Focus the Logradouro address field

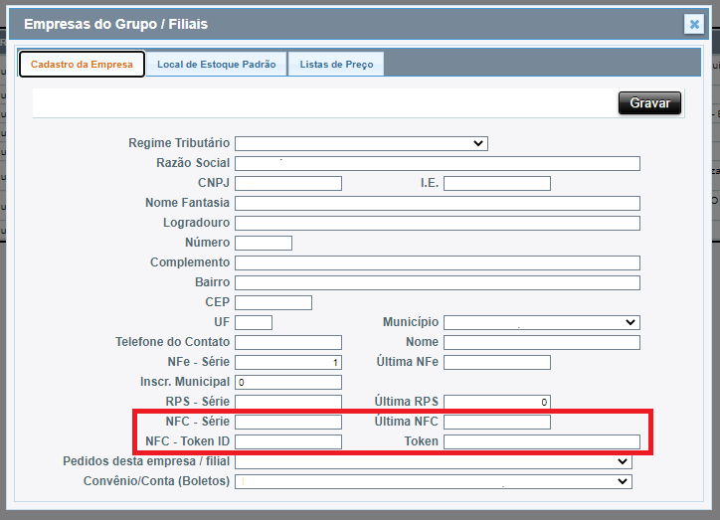pyautogui.click(x=438, y=223)
